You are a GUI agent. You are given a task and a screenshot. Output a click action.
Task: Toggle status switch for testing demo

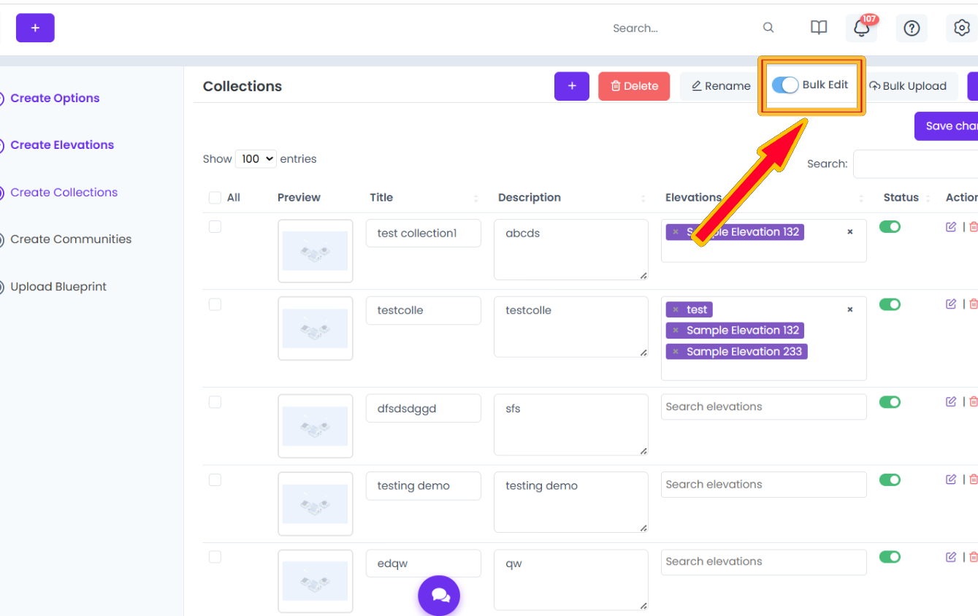(x=890, y=480)
